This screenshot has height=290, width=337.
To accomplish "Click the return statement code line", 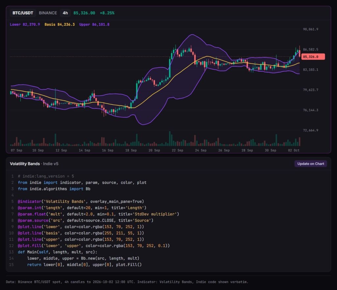I will point(84,265).
